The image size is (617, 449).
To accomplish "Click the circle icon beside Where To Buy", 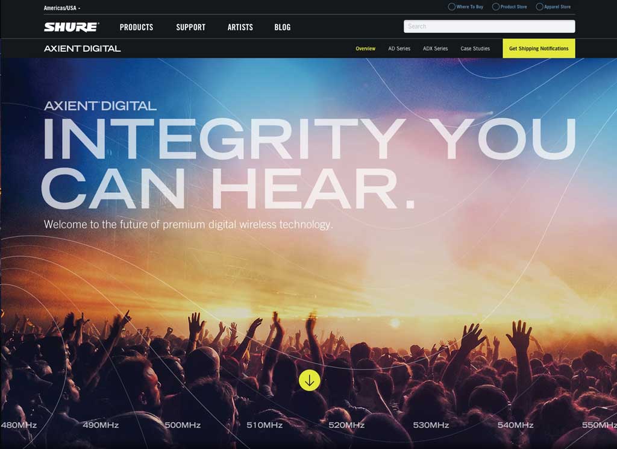I will [x=452, y=7].
